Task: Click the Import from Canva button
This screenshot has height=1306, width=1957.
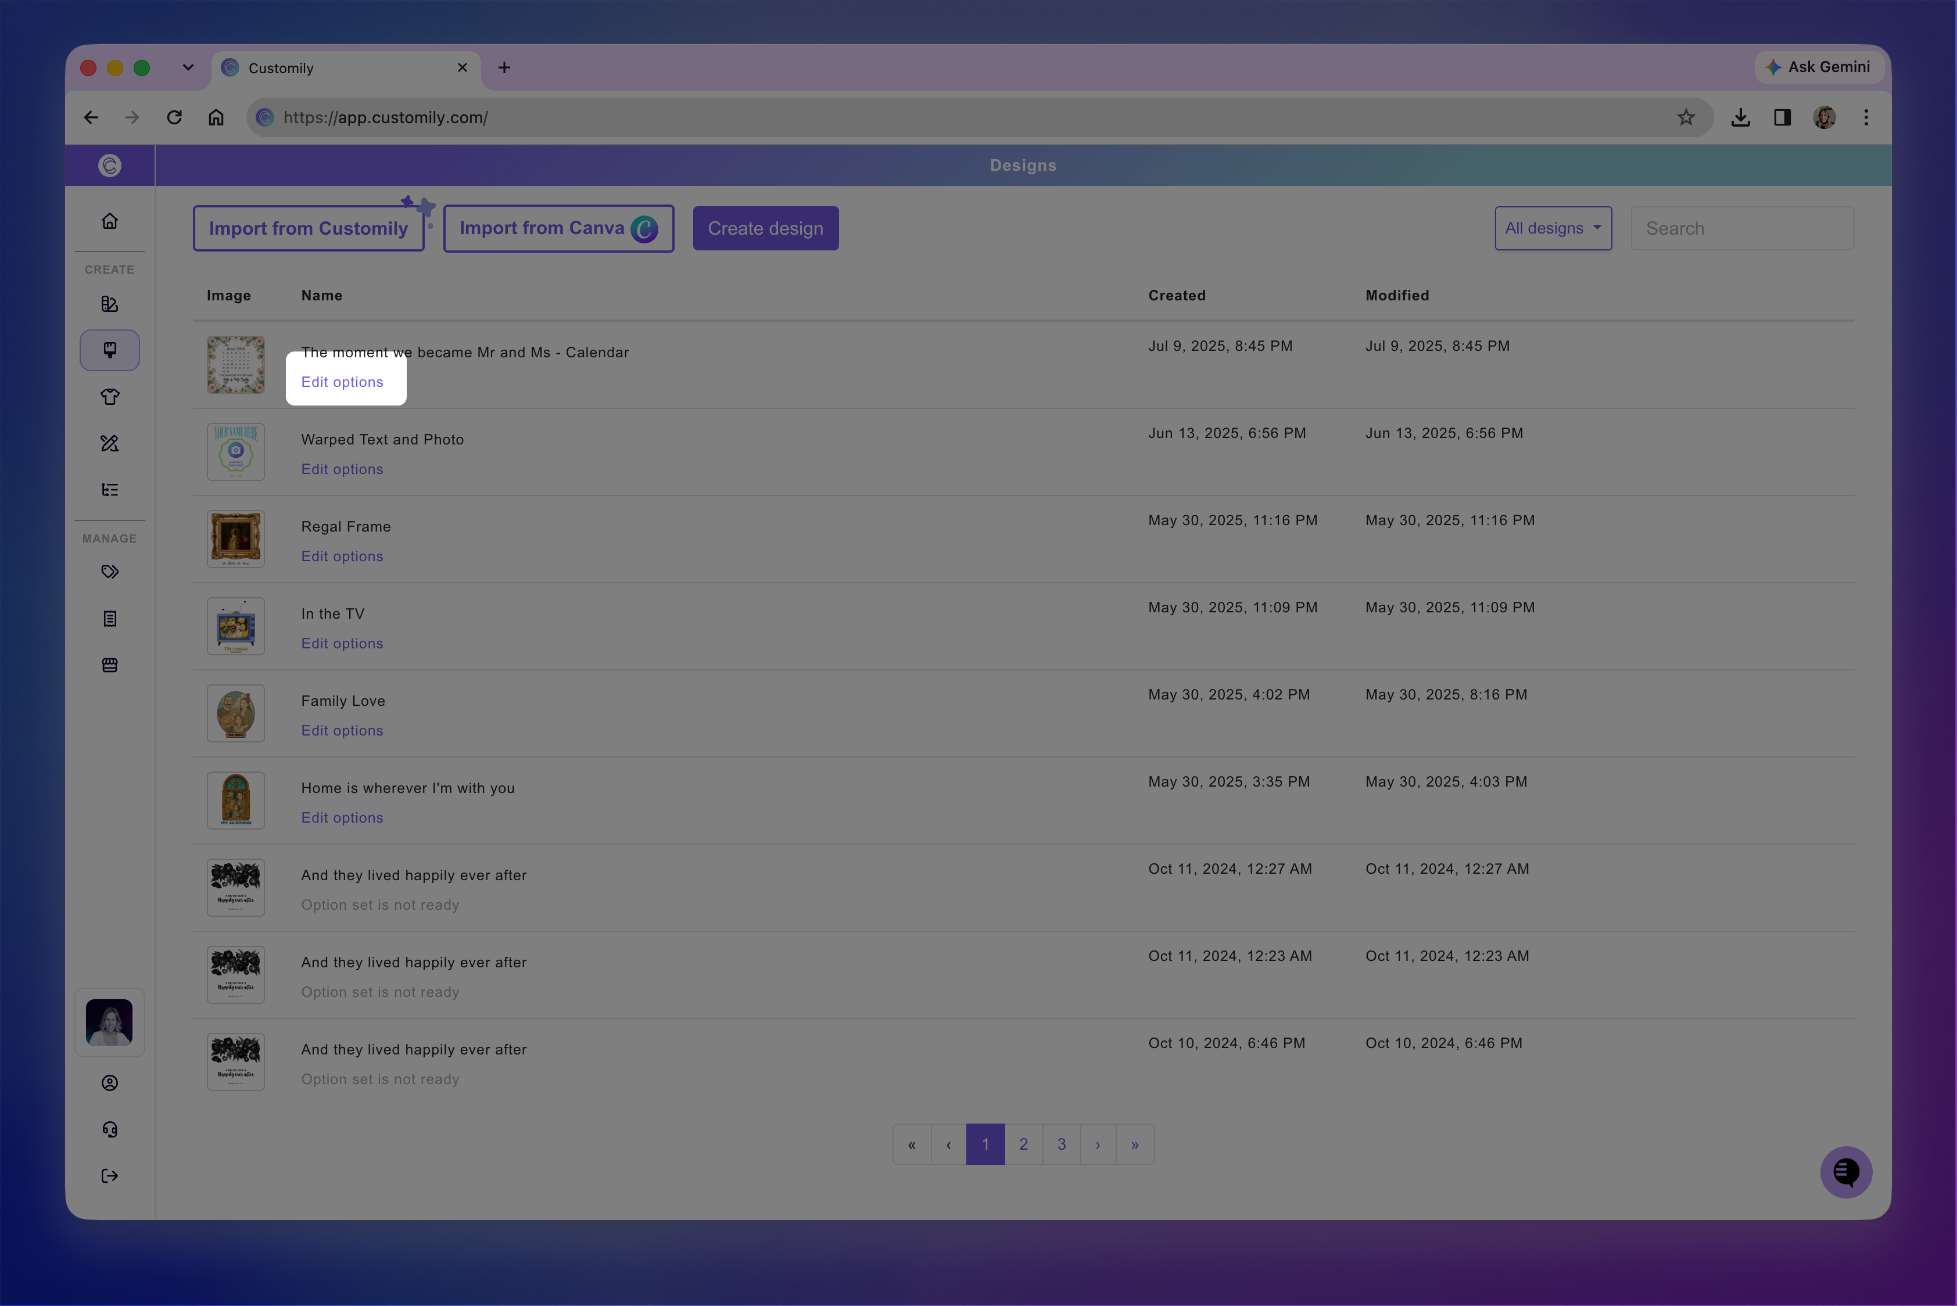Action: pyautogui.click(x=558, y=228)
